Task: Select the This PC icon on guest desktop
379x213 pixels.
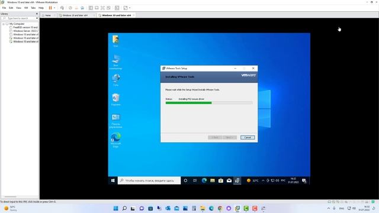Action: (116, 62)
